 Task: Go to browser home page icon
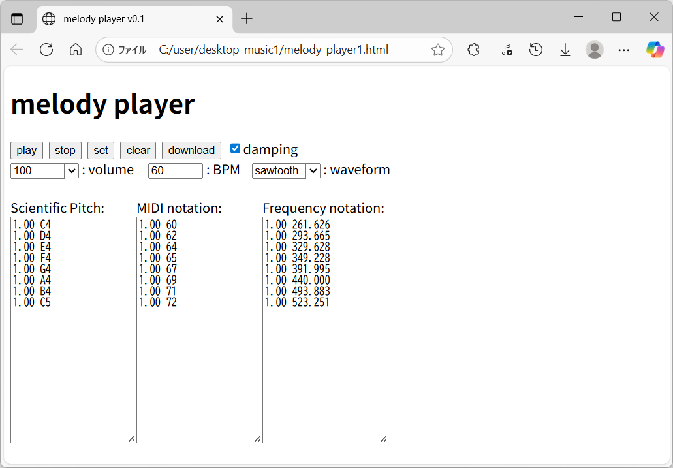pos(76,50)
